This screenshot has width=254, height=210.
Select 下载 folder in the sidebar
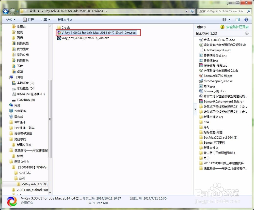coord(17,66)
